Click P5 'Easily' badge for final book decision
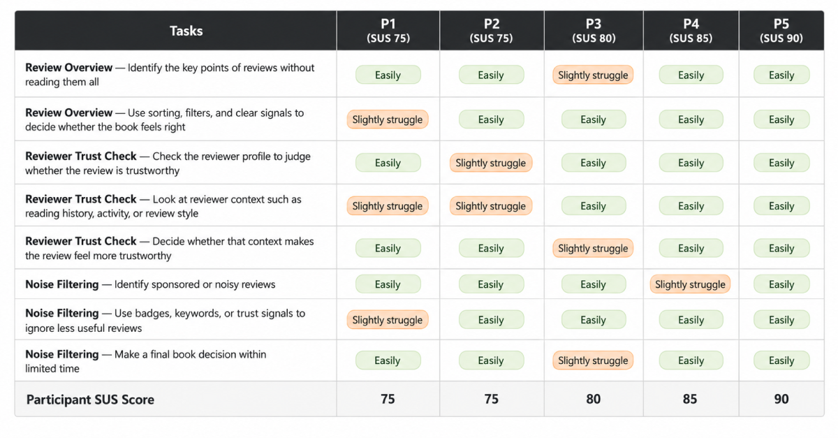Screen dimensions: 838x438 click(x=781, y=360)
